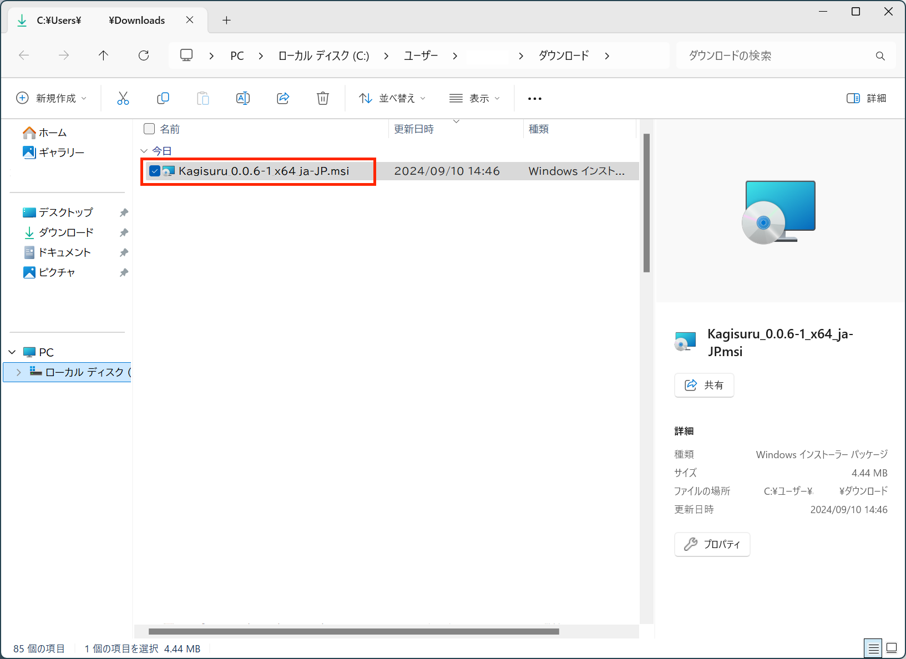Image resolution: width=906 pixels, height=659 pixels.
Task: Switch to details list view icon in status bar
Action: click(874, 648)
